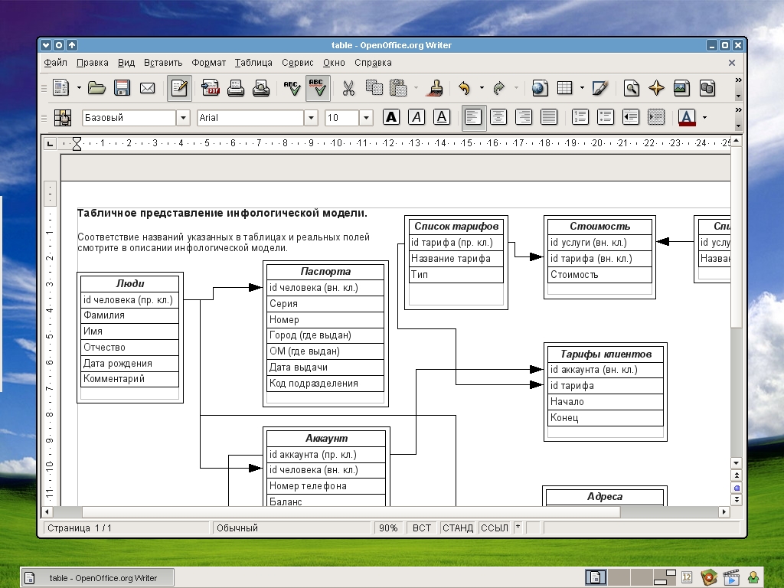Open the Gallery
This screenshot has height=588, width=784.
(x=681, y=89)
